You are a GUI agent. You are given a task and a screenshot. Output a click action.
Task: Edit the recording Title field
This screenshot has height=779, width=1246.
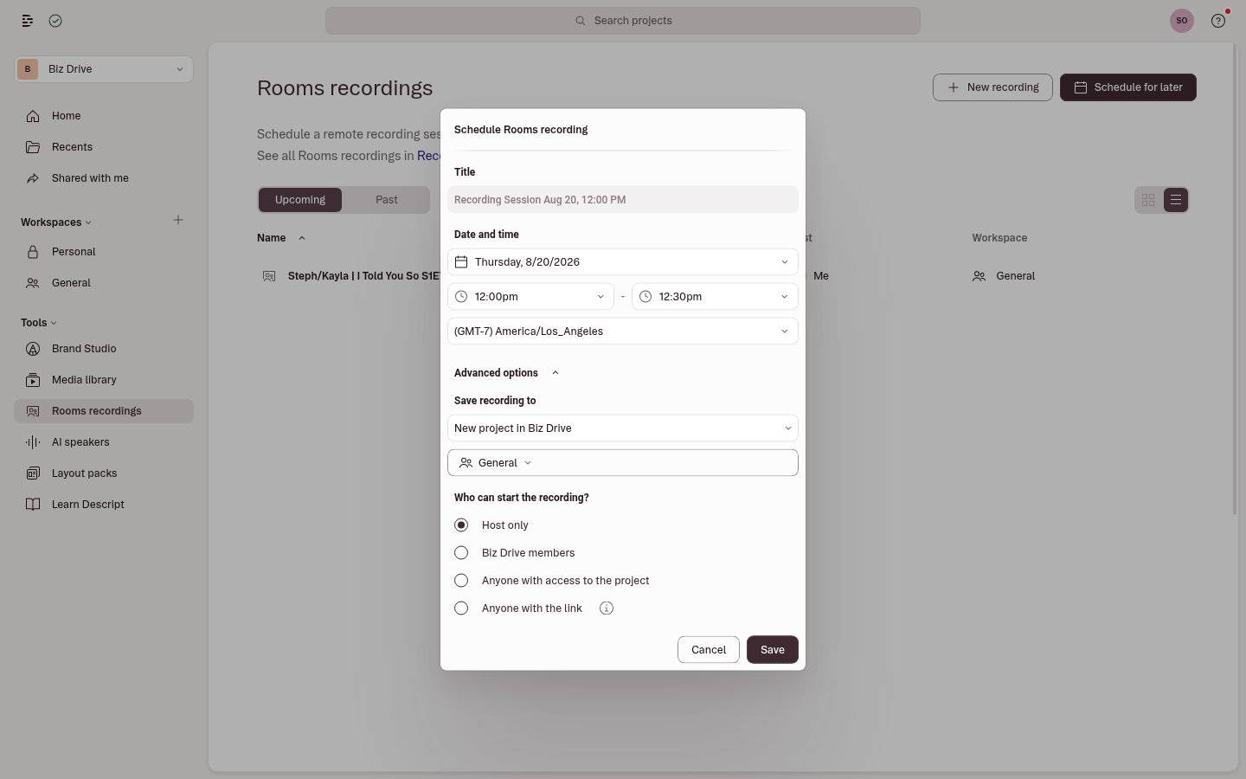623,200
